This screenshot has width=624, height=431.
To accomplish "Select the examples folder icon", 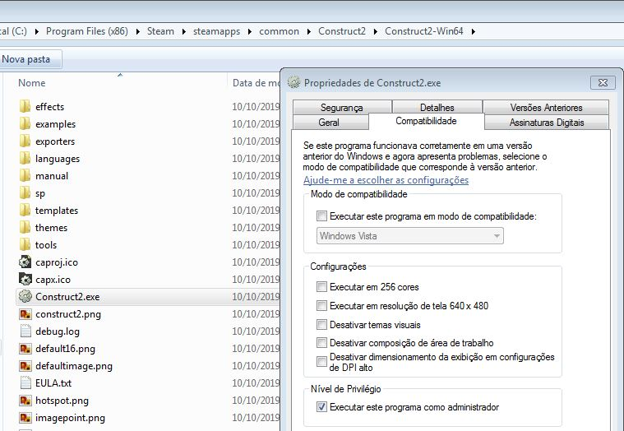I will click(25, 123).
